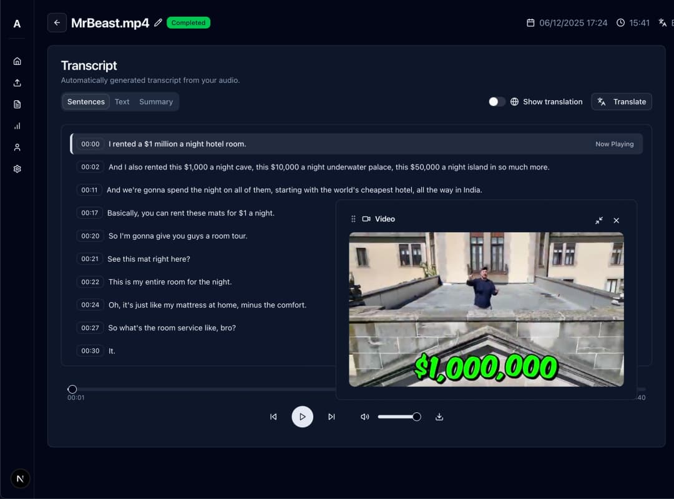Toggle the Show translation switch
The width and height of the screenshot is (674, 499).
click(497, 102)
